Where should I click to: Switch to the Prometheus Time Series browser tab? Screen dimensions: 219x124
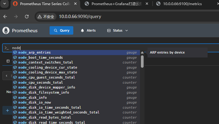click(45, 4)
